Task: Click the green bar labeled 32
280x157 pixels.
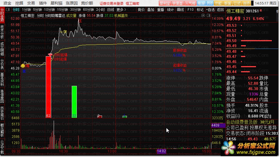Action: tap(74, 102)
